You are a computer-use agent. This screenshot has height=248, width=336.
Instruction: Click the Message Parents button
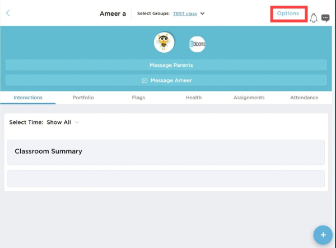[166, 65]
